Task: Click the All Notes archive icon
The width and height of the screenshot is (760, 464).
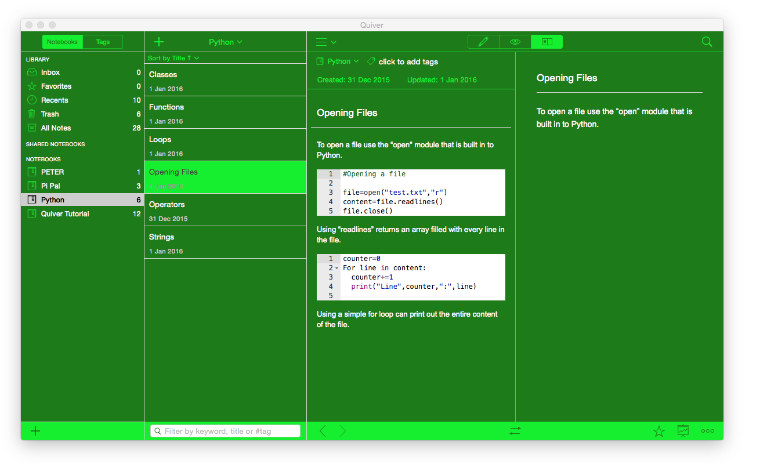Action: [x=32, y=128]
